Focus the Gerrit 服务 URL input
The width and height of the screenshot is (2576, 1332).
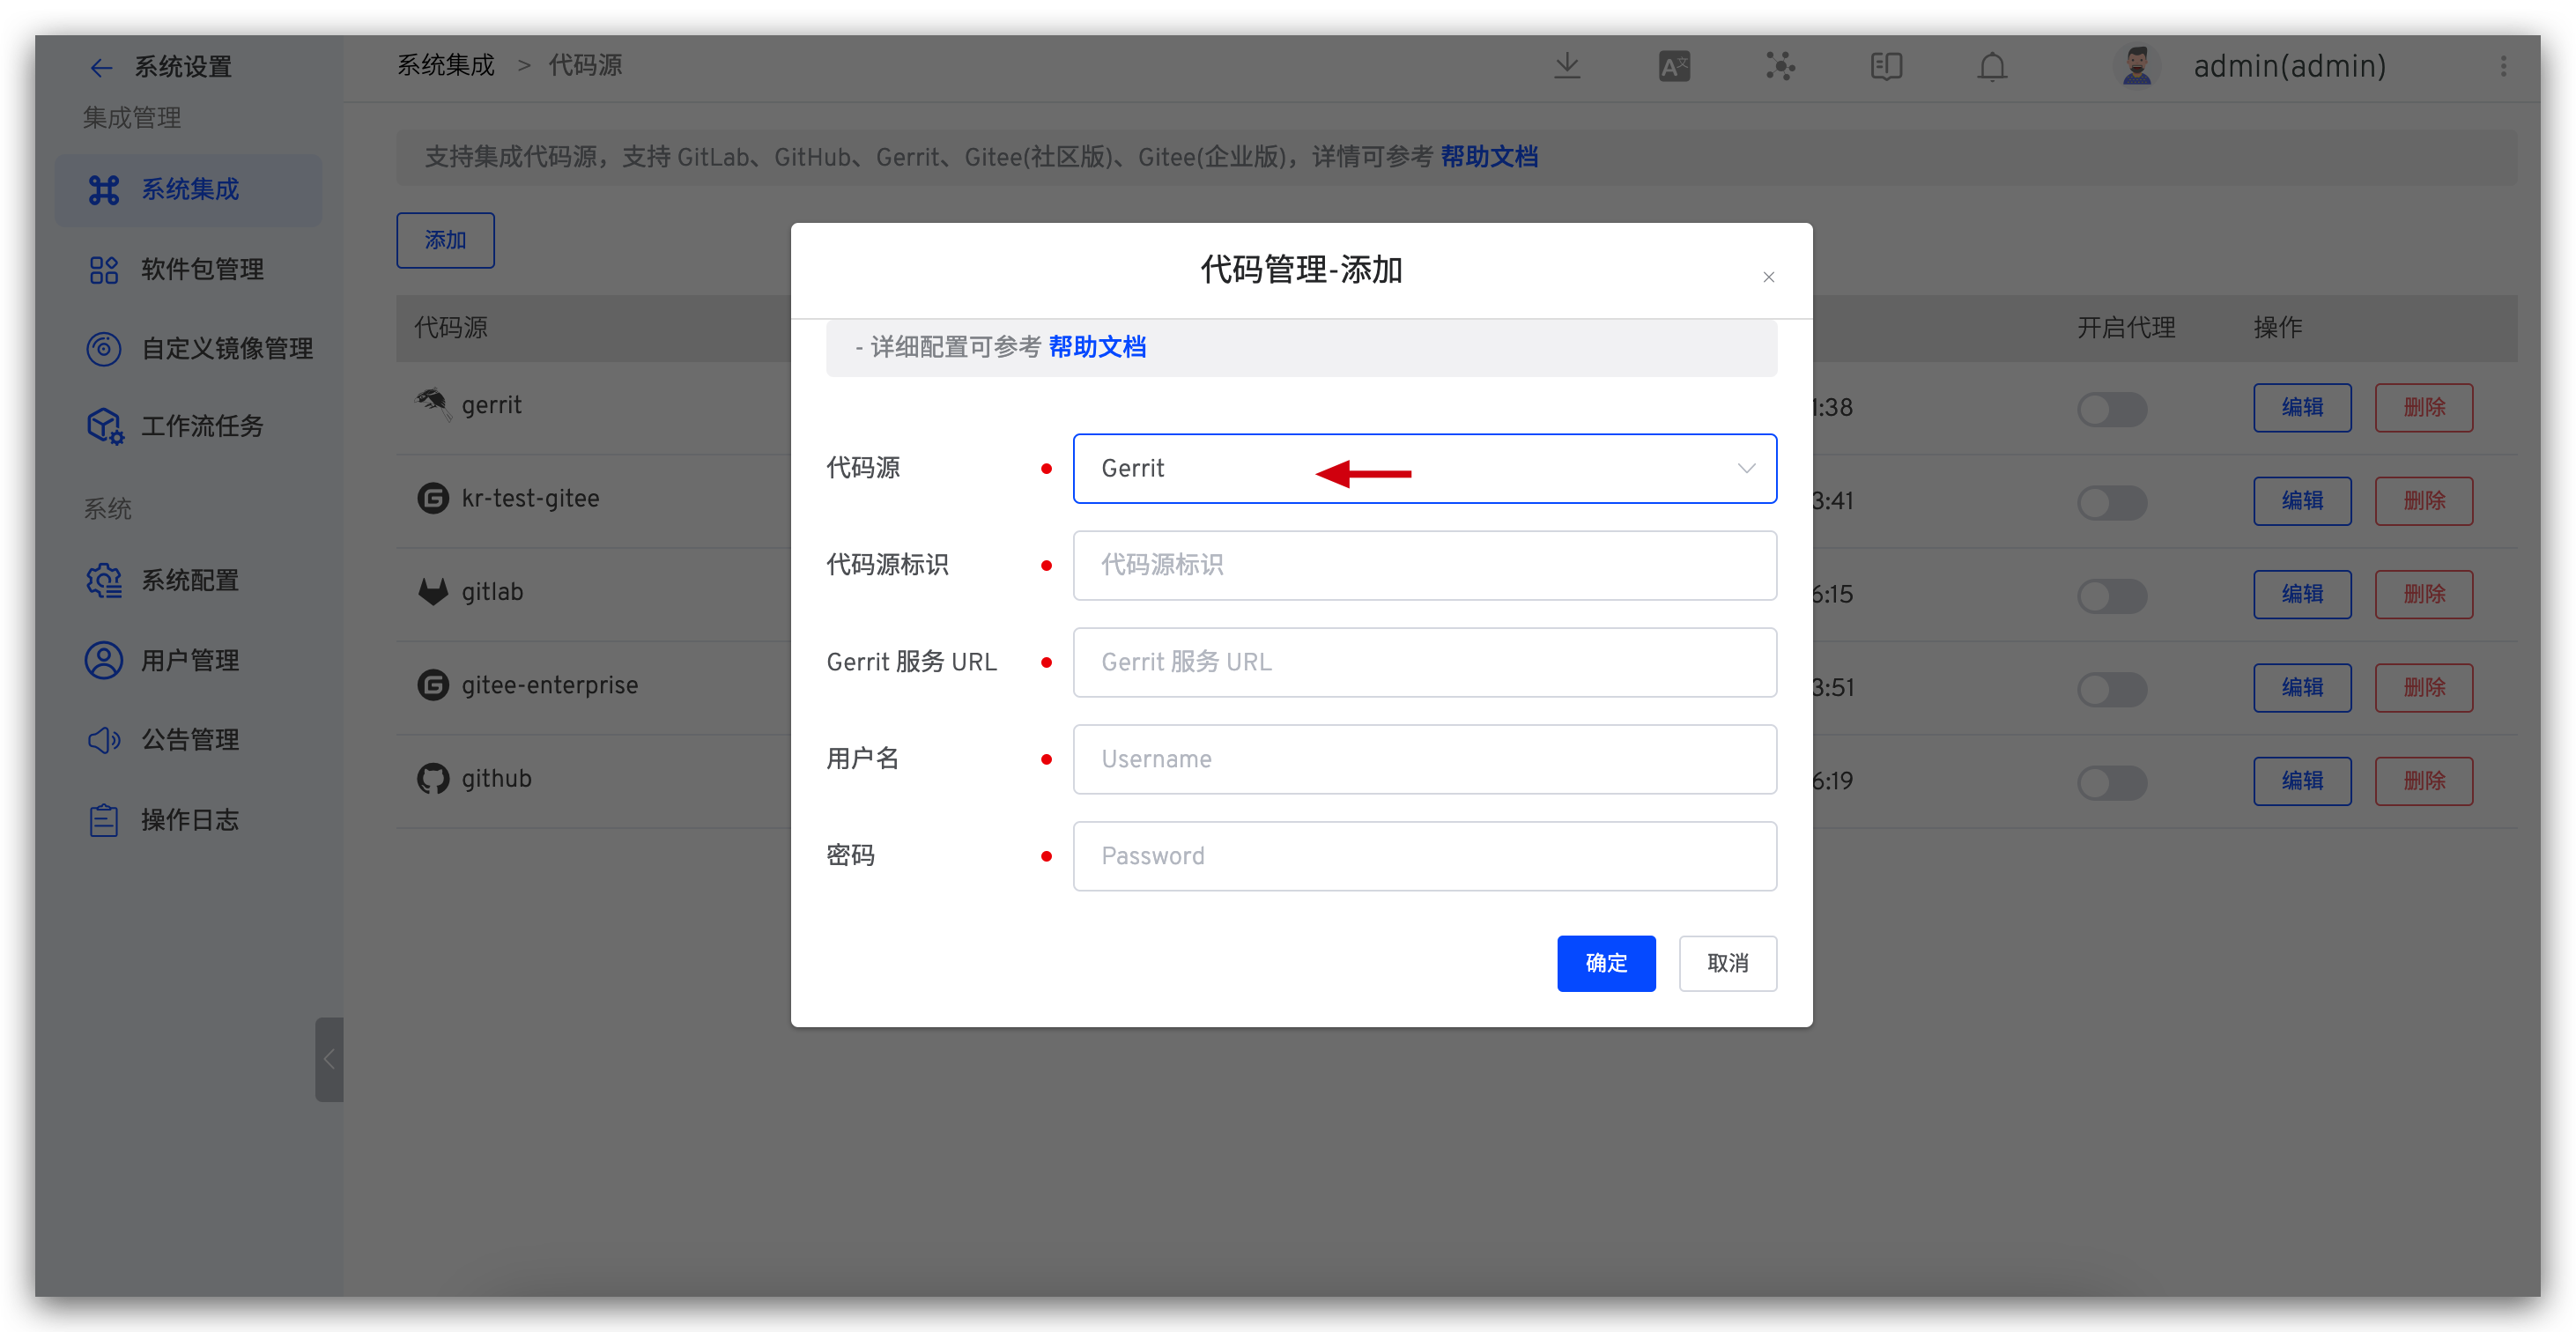tap(1424, 662)
